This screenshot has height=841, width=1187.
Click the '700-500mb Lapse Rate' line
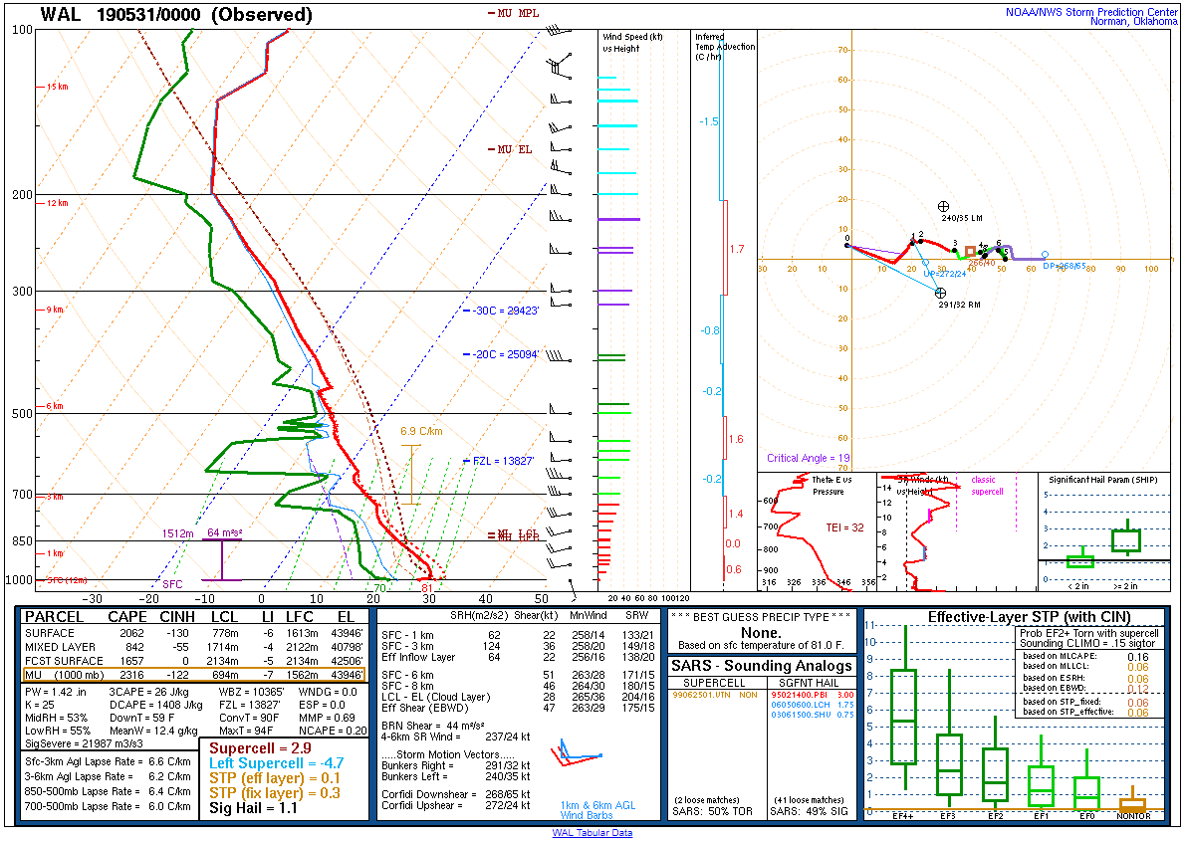click(x=109, y=806)
